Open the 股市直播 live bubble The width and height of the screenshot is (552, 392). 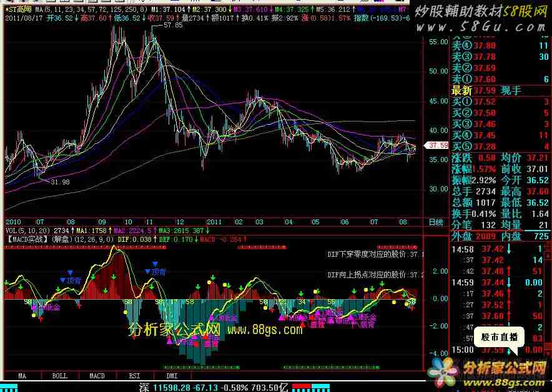(499, 338)
